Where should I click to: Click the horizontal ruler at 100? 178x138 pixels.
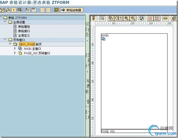(132, 23)
